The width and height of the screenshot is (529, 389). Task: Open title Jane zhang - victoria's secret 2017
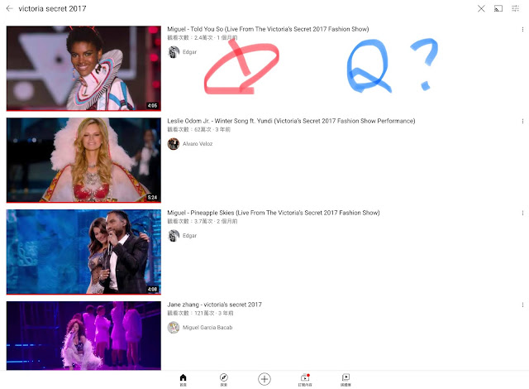(215, 305)
